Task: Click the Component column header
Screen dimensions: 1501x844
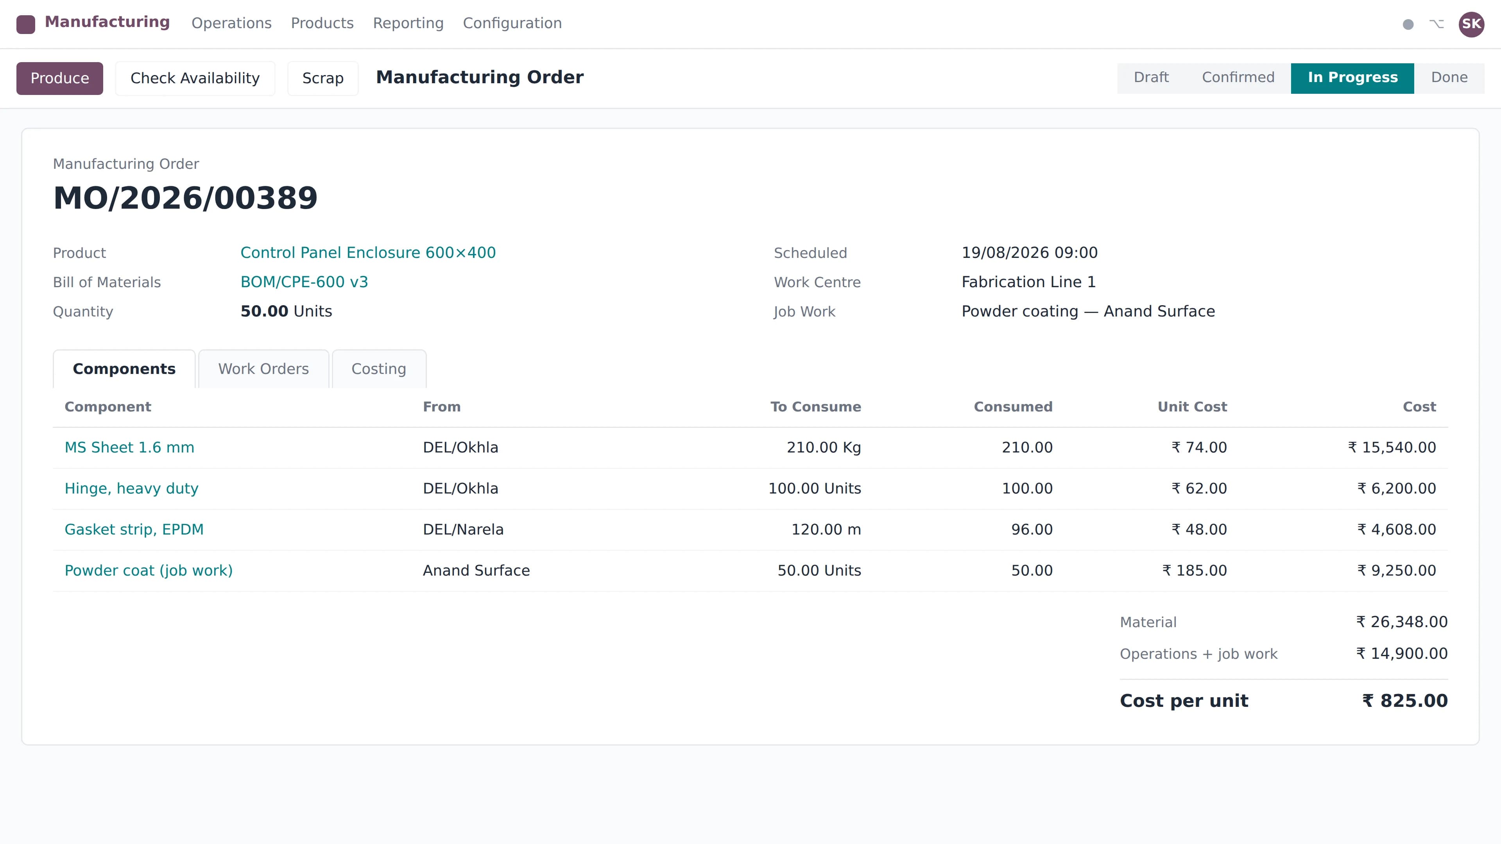Action: tap(108, 406)
